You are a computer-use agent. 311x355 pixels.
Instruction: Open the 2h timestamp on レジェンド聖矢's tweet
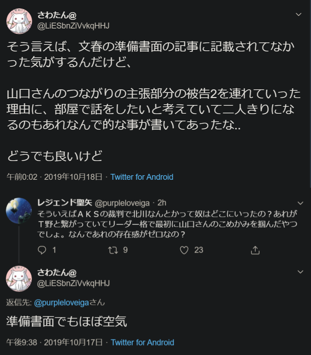162,203
